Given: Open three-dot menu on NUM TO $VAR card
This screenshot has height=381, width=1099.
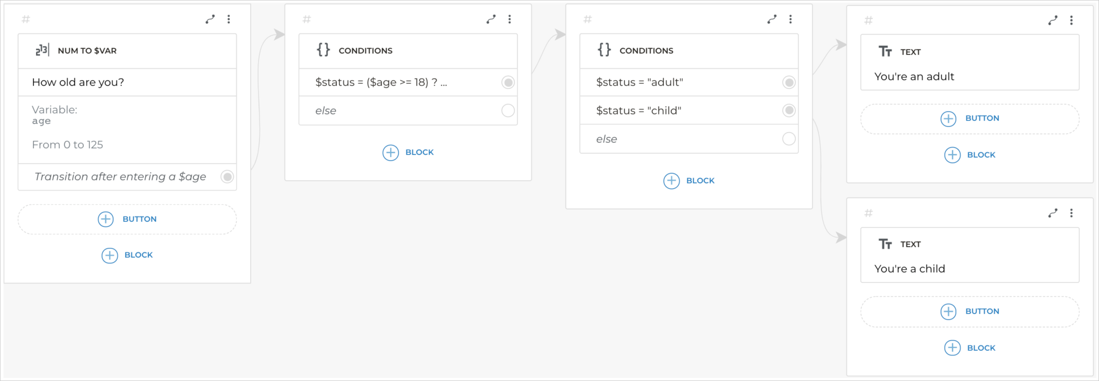Looking at the screenshot, I should [229, 19].
